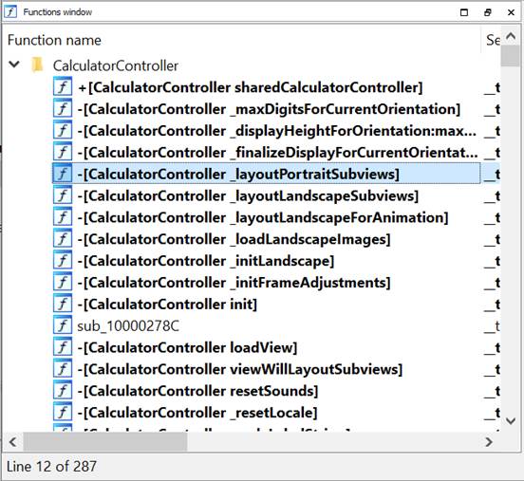Click the horizontal scrollbar thumb
This screenshot has height=481, width=524.
point(105,442)
